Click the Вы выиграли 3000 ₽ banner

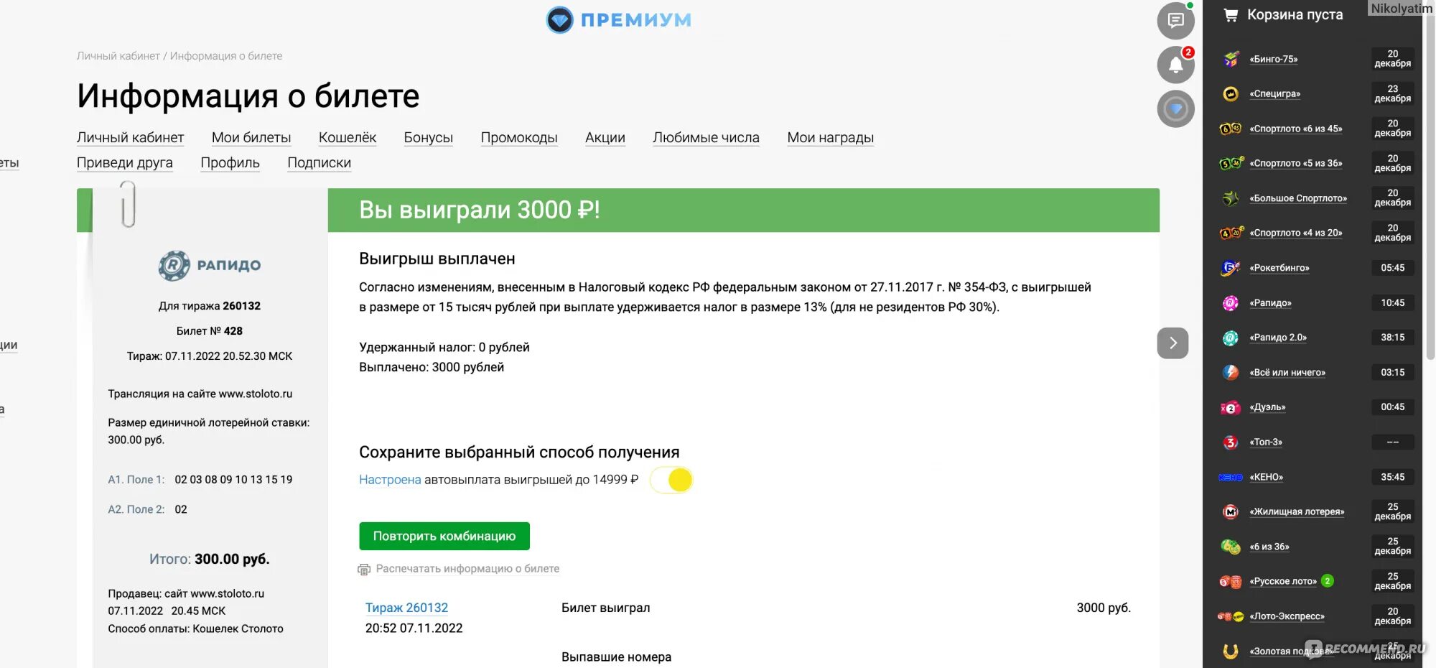[743, 210]
